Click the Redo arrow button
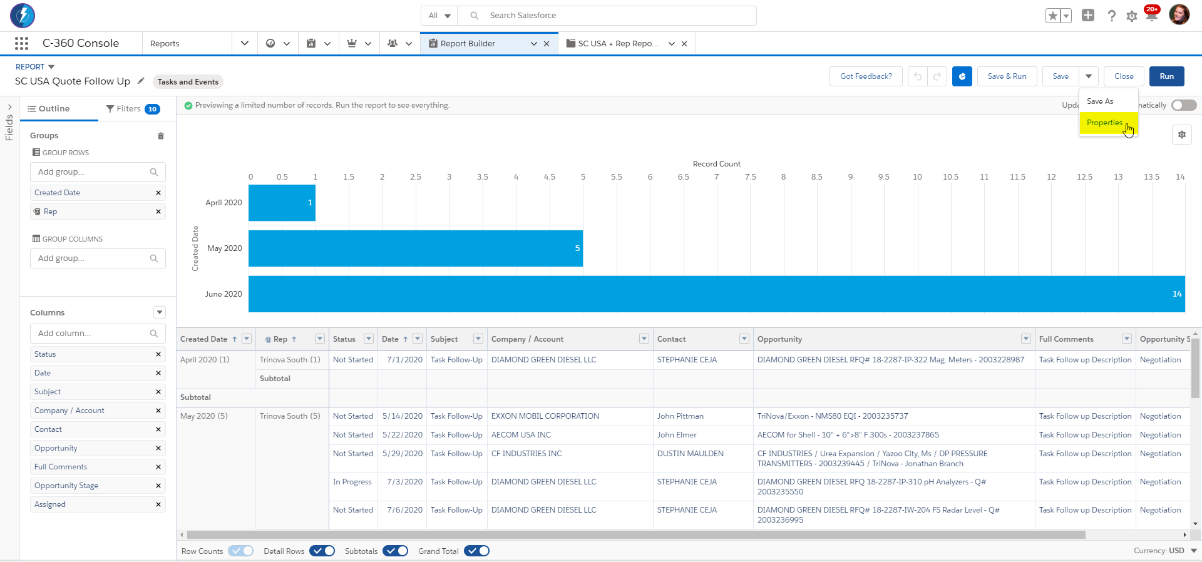1202x562 pixels. pos(937,76)
